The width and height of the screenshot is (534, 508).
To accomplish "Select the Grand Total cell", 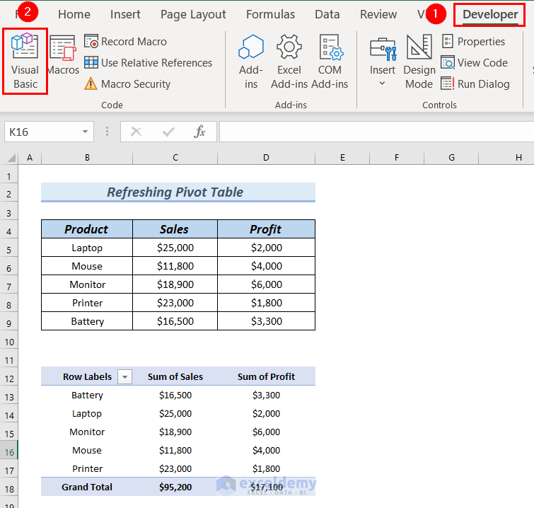I will 86,487.
